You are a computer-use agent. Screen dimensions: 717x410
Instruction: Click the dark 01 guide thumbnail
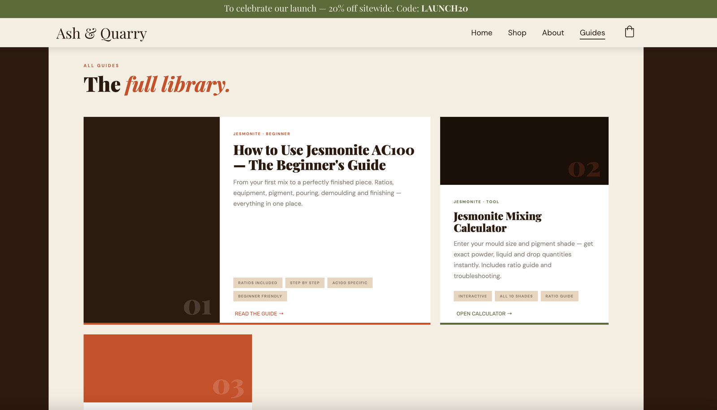pos(151,219)
